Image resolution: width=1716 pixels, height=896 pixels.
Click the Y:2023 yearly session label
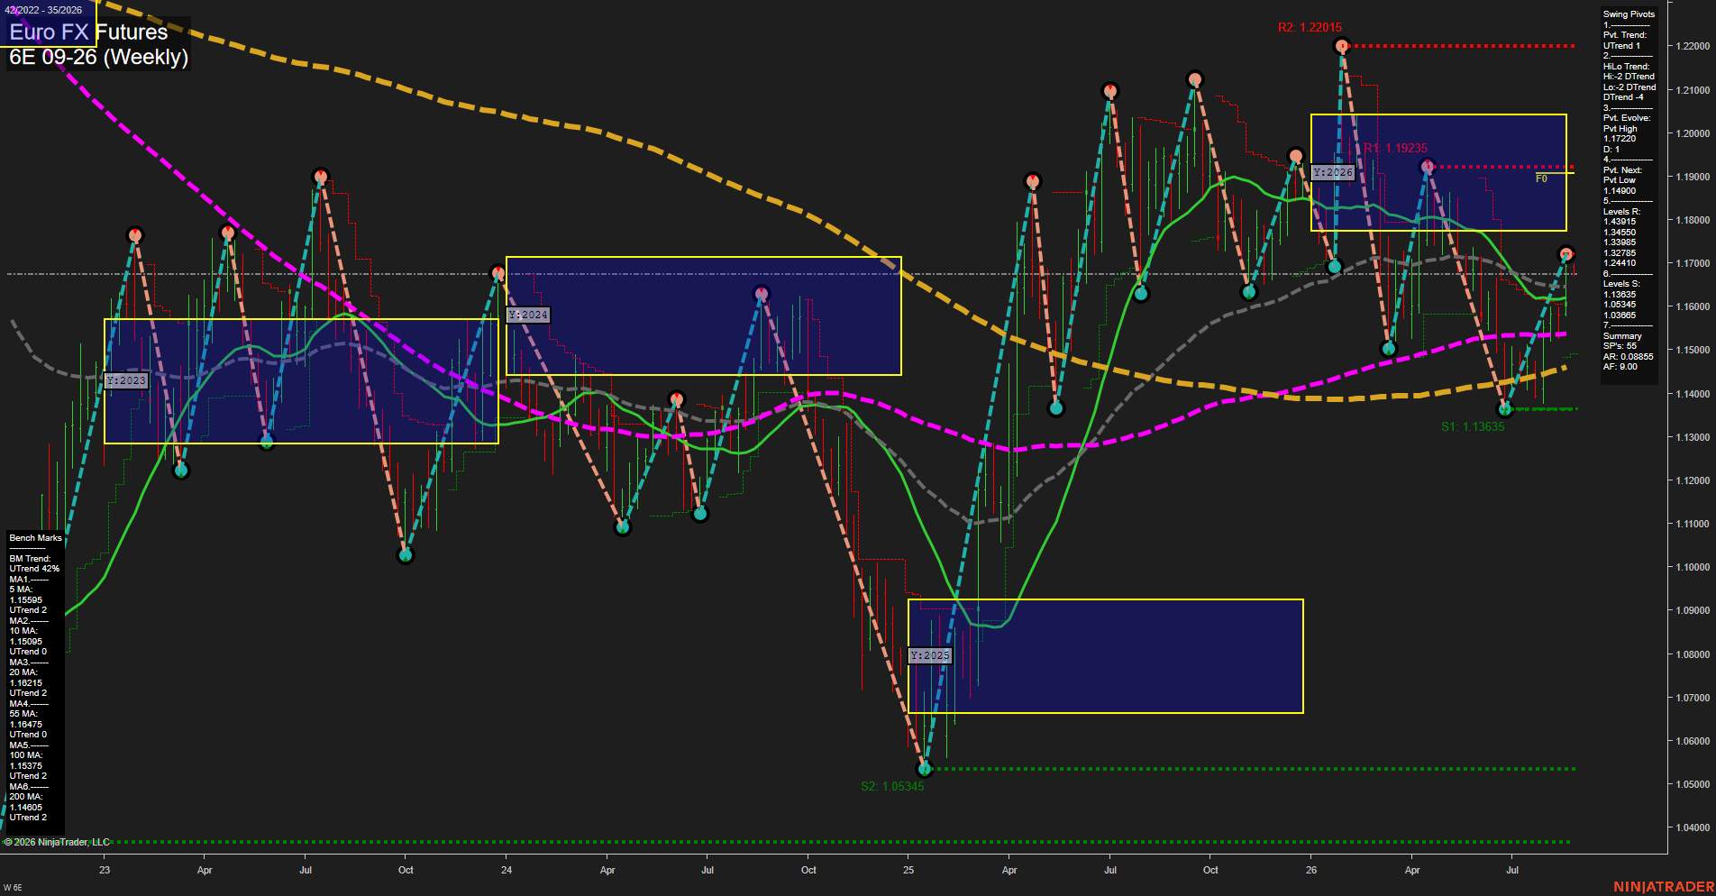125,380
